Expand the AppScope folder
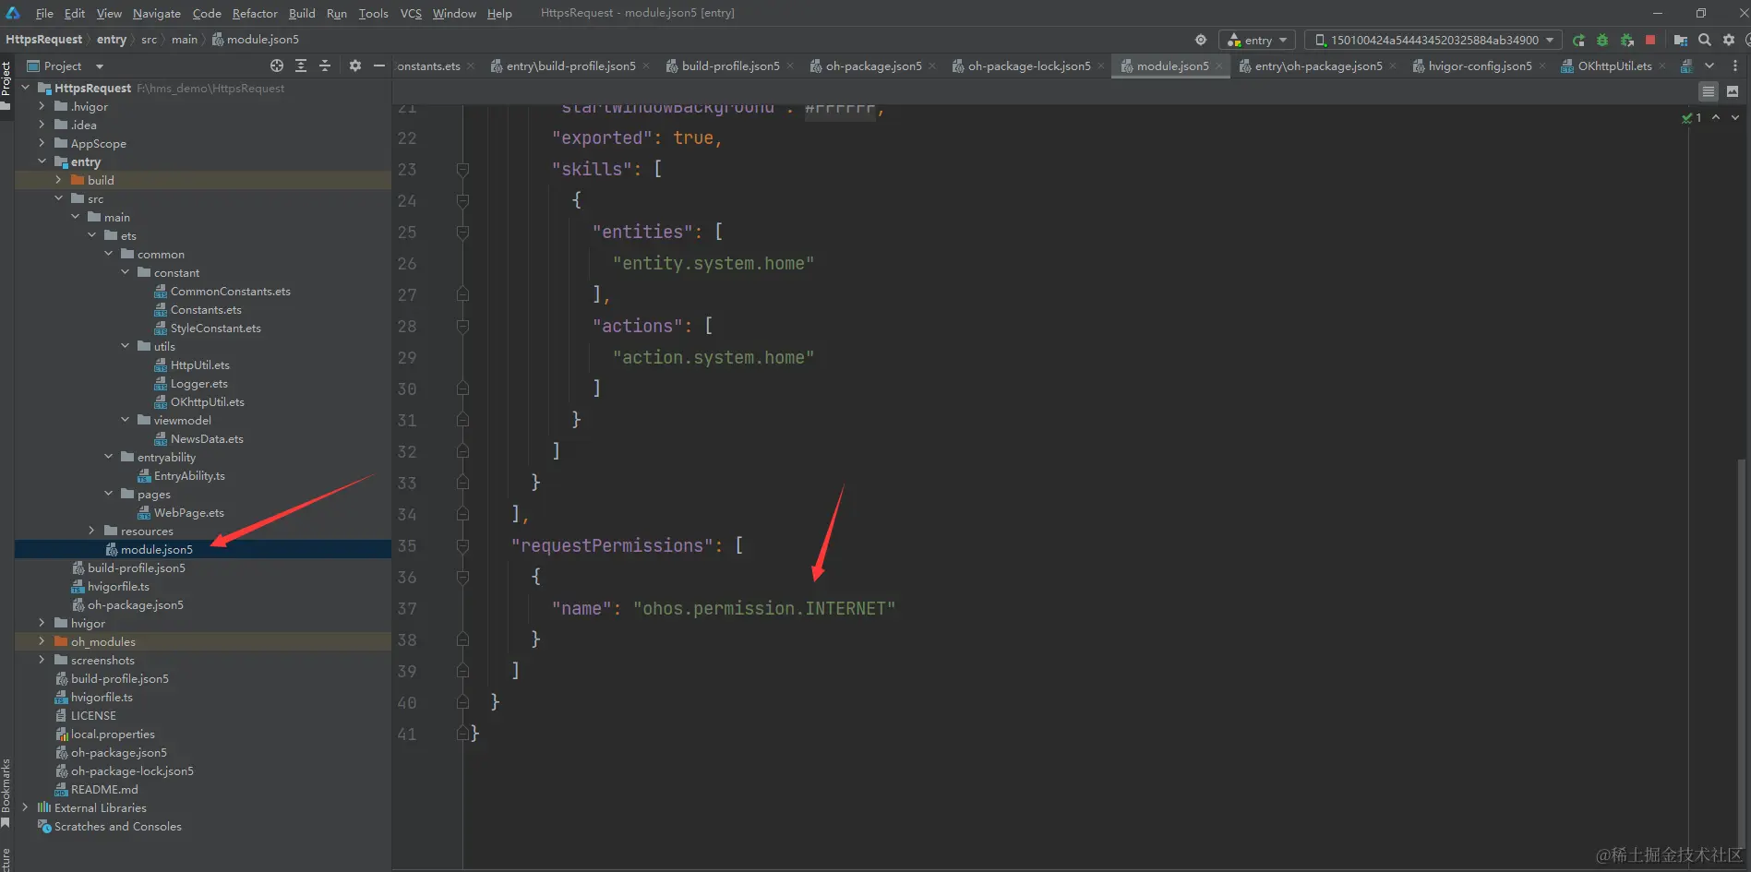Viewport: 1751px width, 872px height. pyautogui.click(x=42, y=143)
